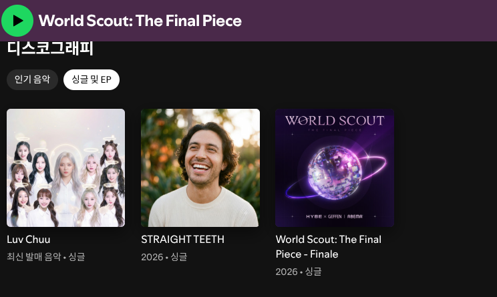The image size is (497, 297).
Task: Click the glowing disco globe on World Scout cover
Action: (x=335, y=172)
